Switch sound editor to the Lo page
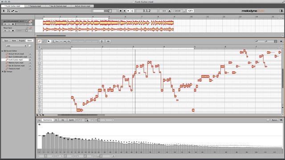Image resolution: width=285 pixels, height=160 pixels. 39,120
